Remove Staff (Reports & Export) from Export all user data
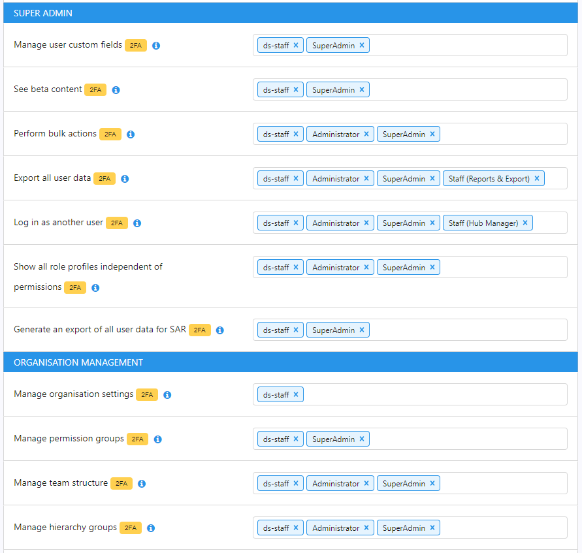 tap(537, 178)
